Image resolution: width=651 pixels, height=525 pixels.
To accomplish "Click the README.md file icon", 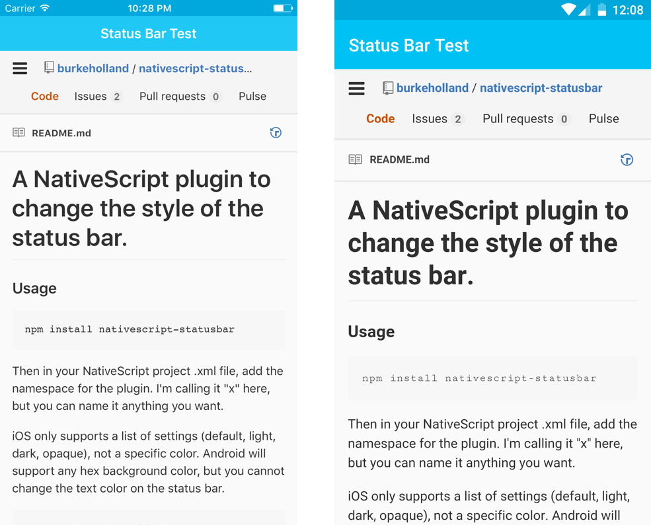I will point(20,132).
